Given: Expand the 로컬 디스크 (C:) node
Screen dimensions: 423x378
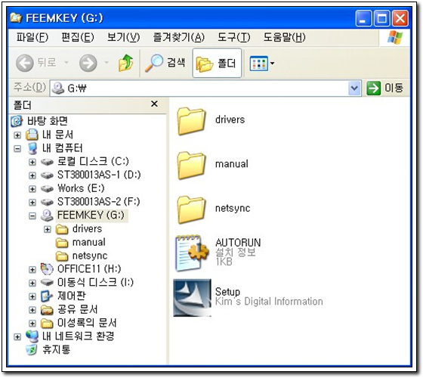Looking at the screenshot, I should click(x=32, y=162).
